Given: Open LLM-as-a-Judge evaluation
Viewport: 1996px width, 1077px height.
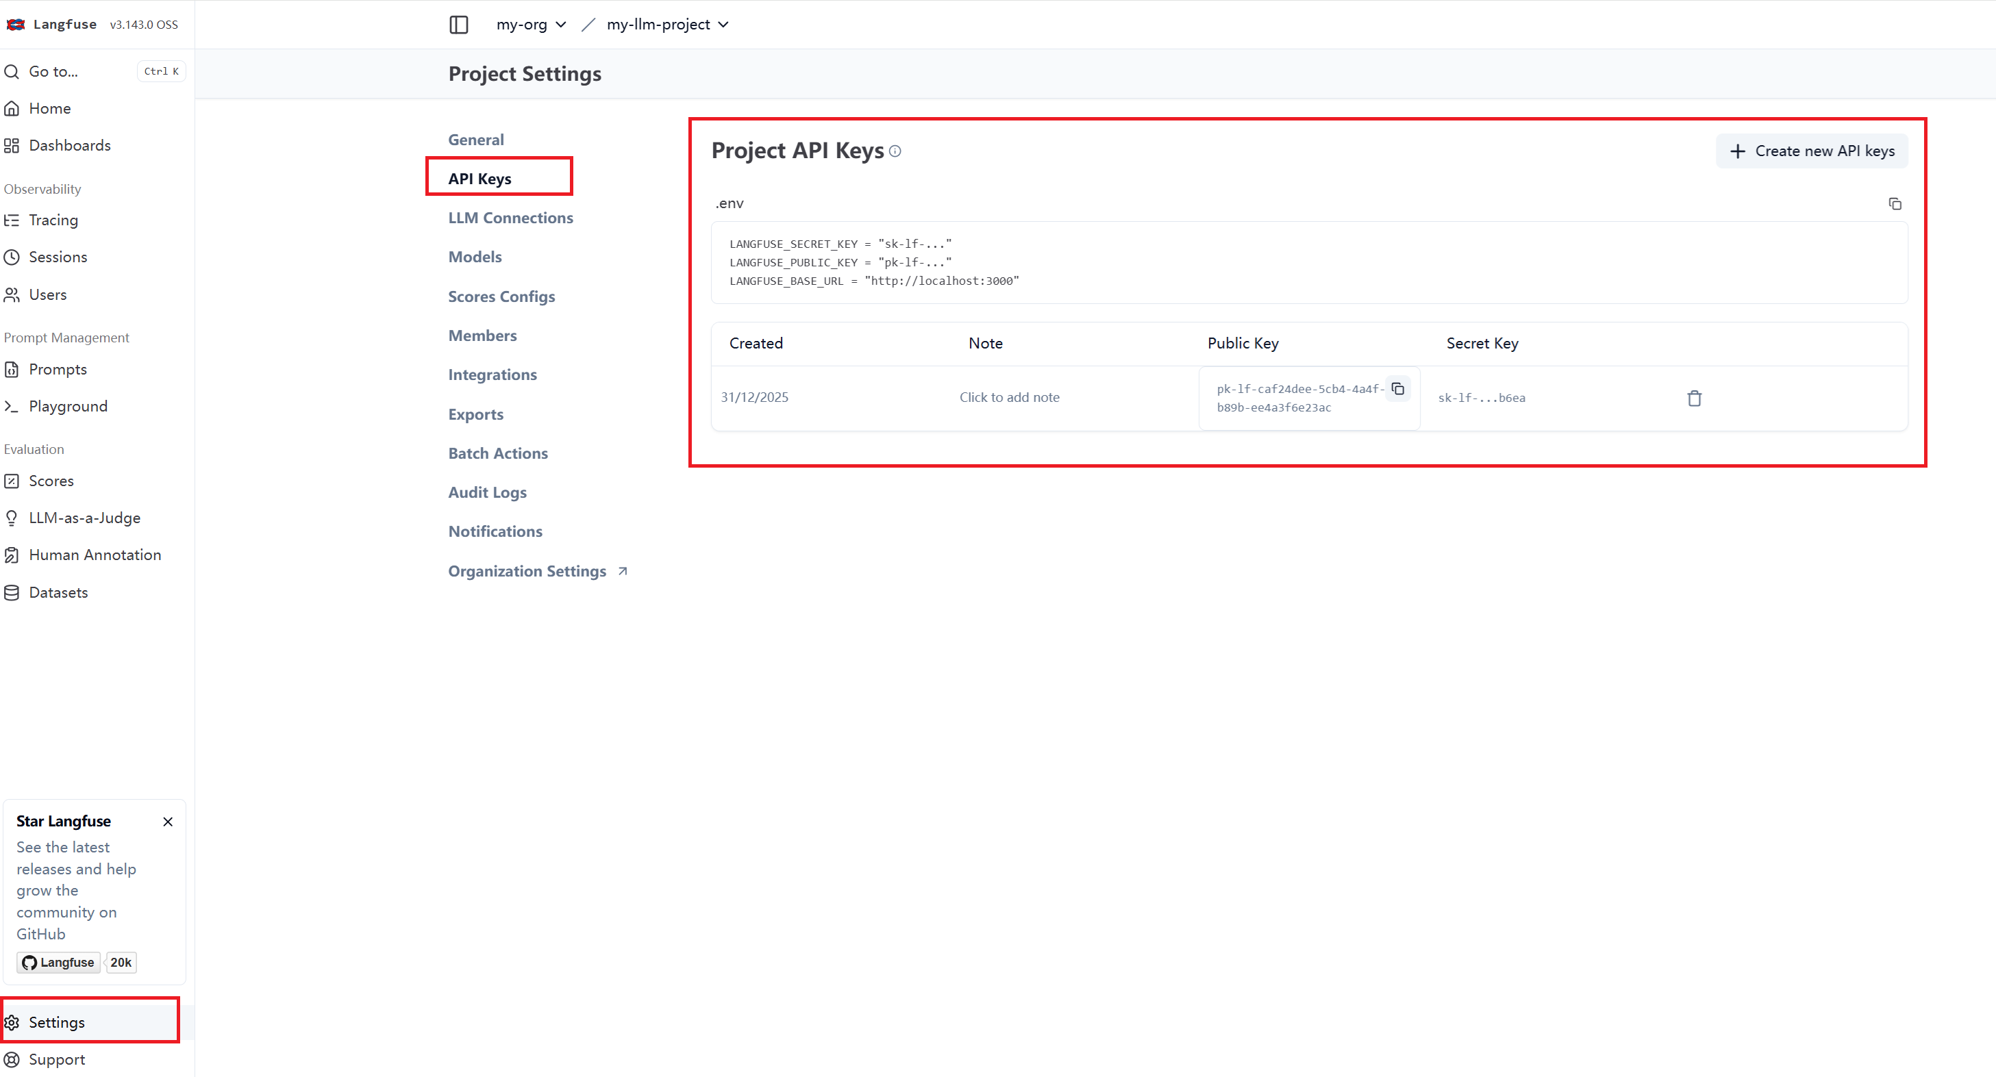Looking at the screenshot, I should 84,518.
